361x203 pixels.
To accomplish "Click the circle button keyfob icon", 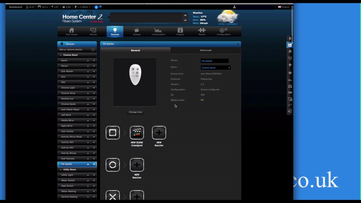I will [x=113, y=165].
